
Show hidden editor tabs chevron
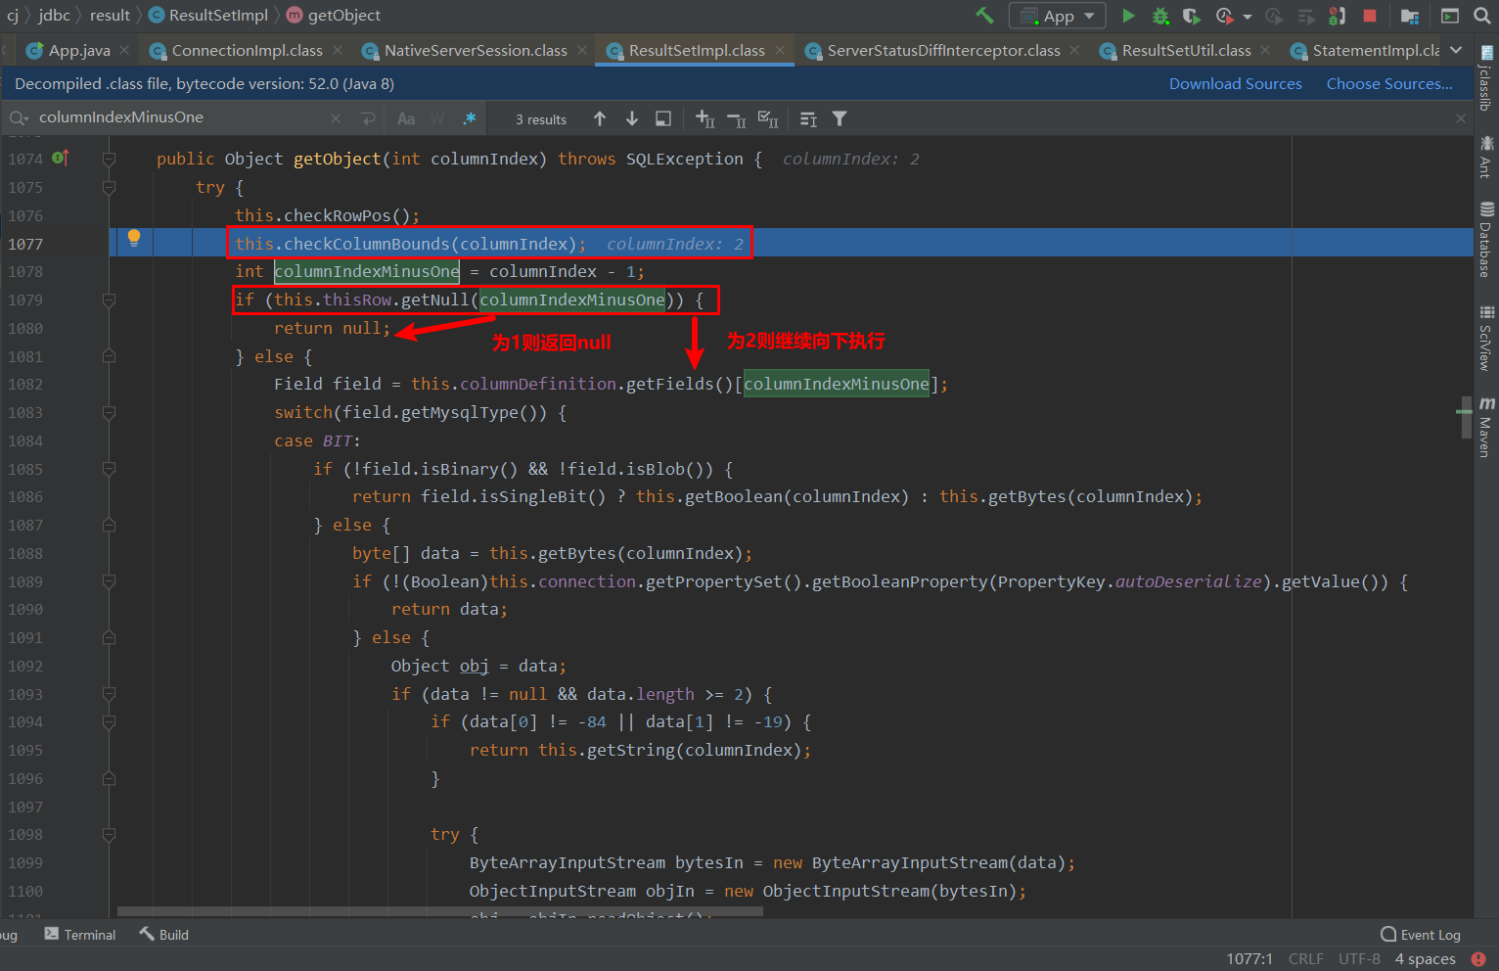click(1456, 50)
